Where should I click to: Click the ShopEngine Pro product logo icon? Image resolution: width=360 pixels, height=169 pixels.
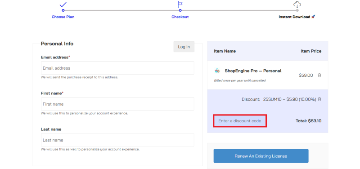point(217,71)
